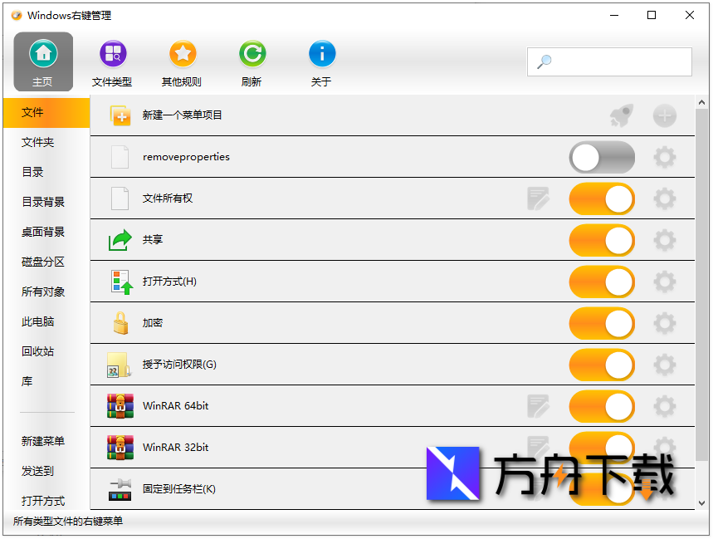Open settings gear for the 加密 entry

pos(664,323)
